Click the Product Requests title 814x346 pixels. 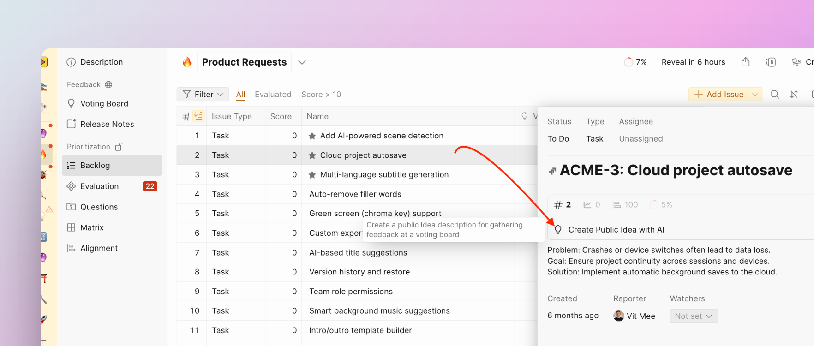244,62
